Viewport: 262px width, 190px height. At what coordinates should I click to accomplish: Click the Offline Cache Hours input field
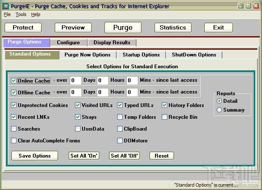(x=103, y=92)
